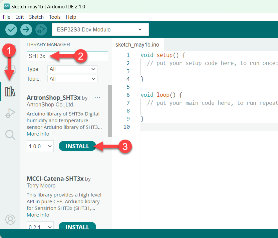
Task: Open the Edit menu
Action: tap(19, 17)
